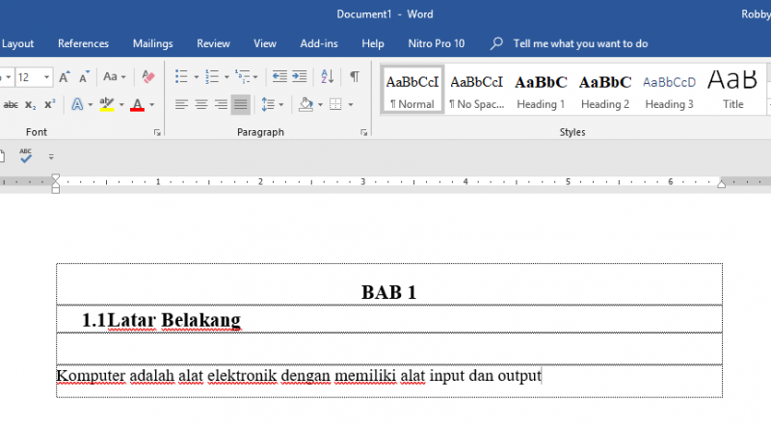Viewport: 771px width, 429px height.
Task: Apply the Normal style
Action: point(412,90)
